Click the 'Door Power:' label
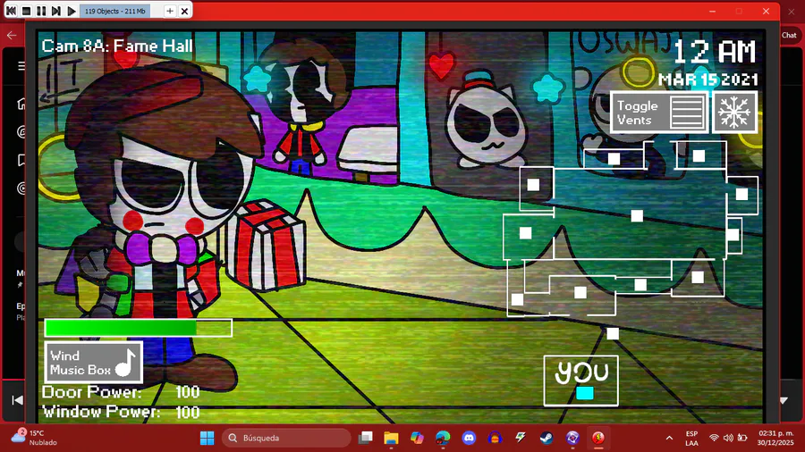Image resolution: width=805 pixels, height=452 pixels. click(91, 392)
